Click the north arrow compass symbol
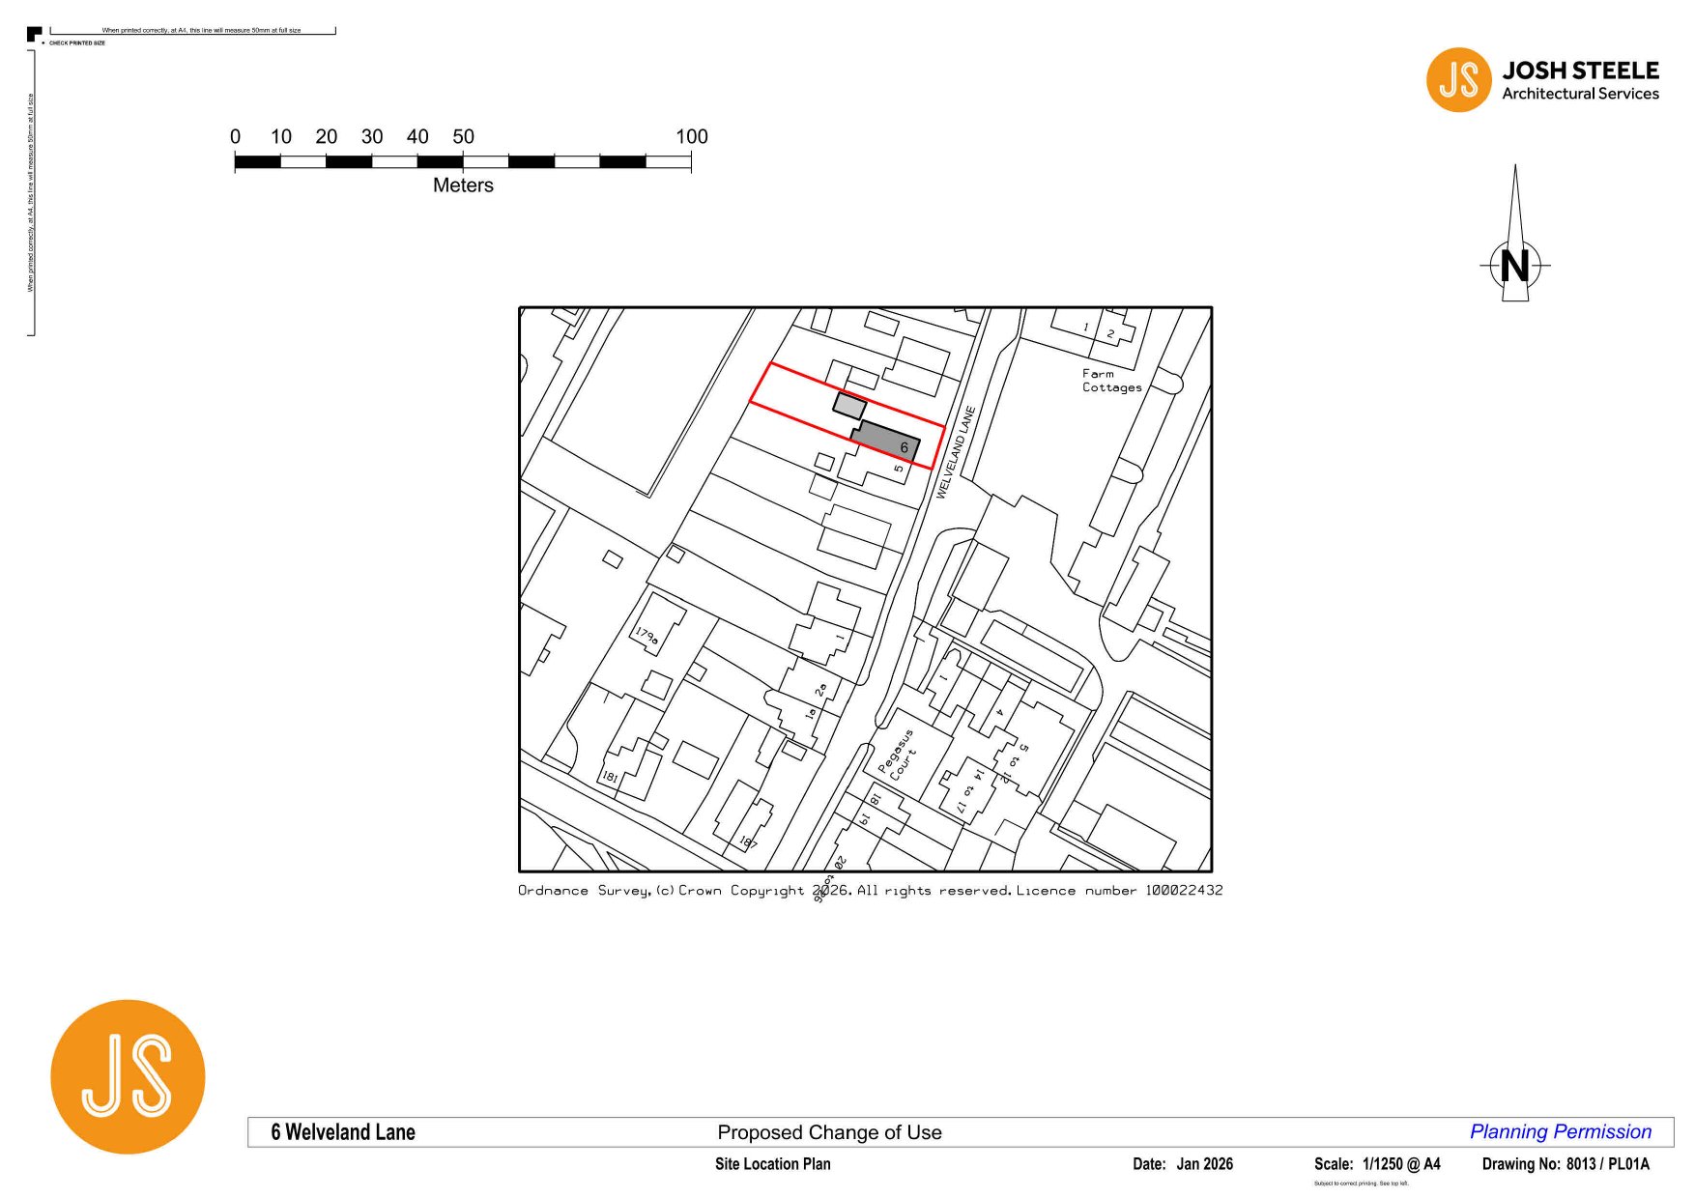The width and height of the screenshot is (1695, 1198). click(1514, 251)
